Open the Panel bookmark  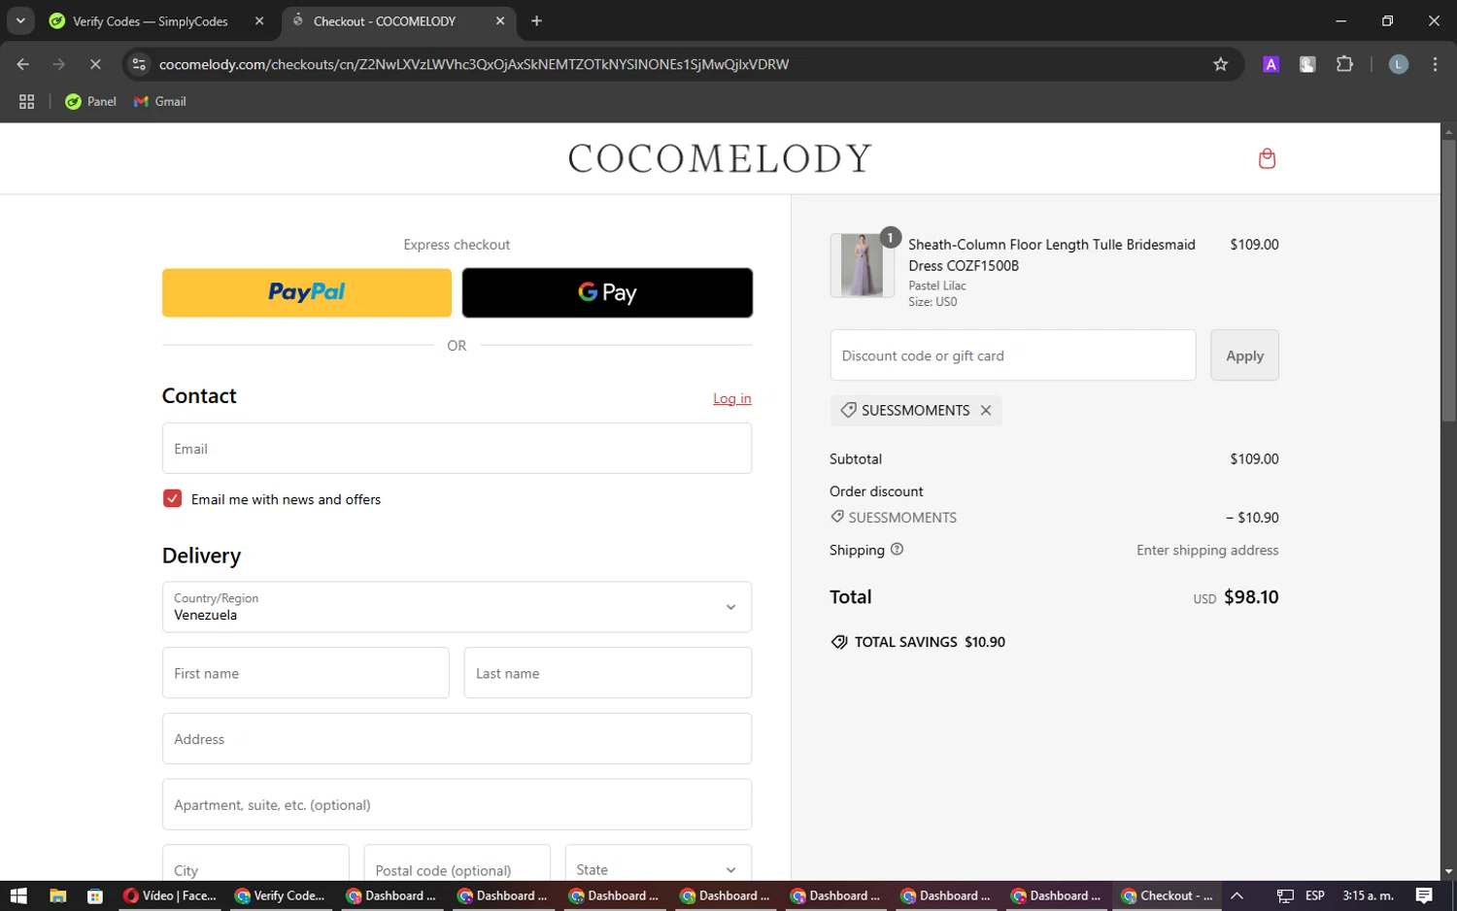point(90,101)
